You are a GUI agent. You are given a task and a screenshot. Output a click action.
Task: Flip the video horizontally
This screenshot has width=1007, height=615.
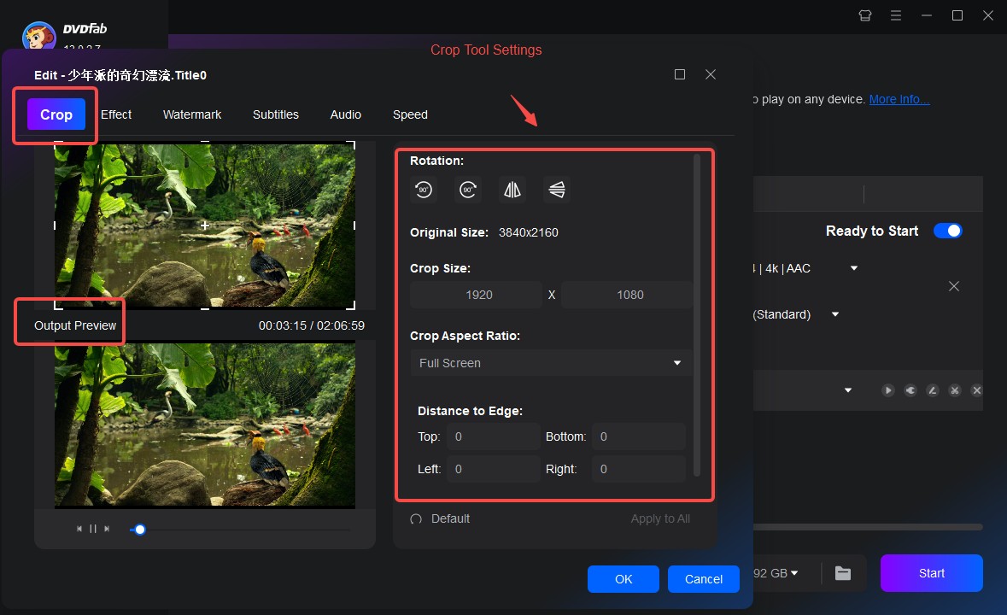tap(512, 190)
